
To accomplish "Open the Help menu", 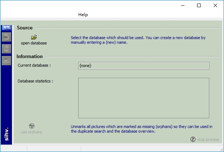I will [83, 15].
